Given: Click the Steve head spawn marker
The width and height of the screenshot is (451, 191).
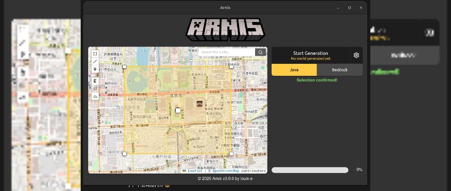Looking at the screenshot, I should point(199,104).
